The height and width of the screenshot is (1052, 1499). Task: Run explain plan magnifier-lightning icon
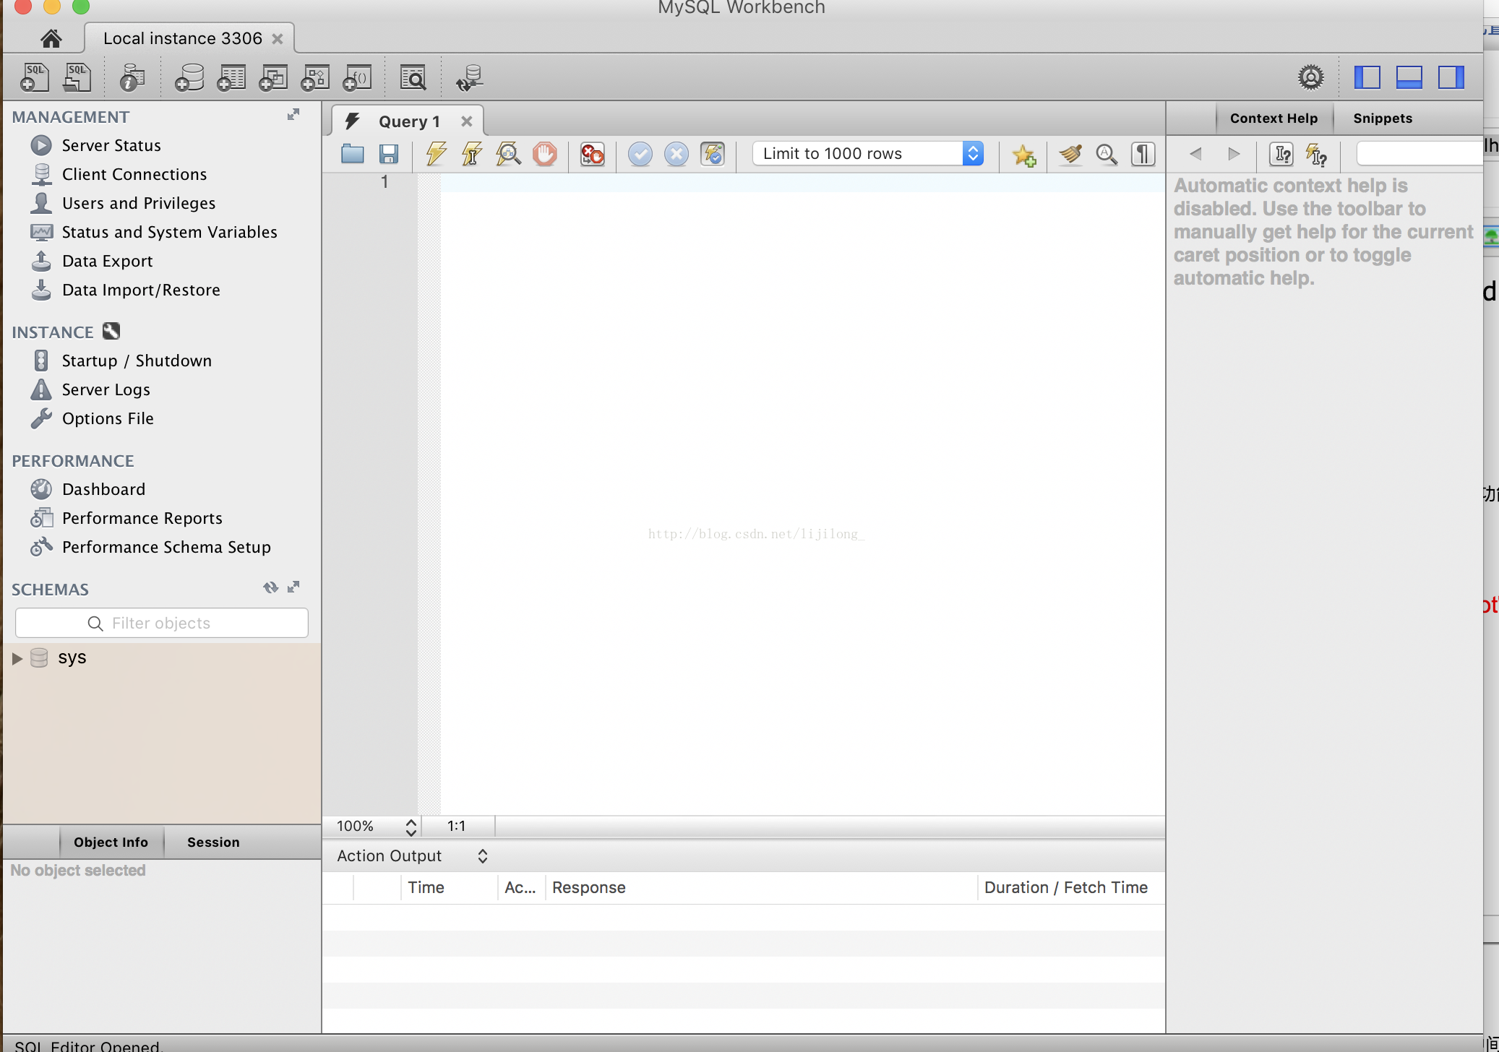point(508,154)
